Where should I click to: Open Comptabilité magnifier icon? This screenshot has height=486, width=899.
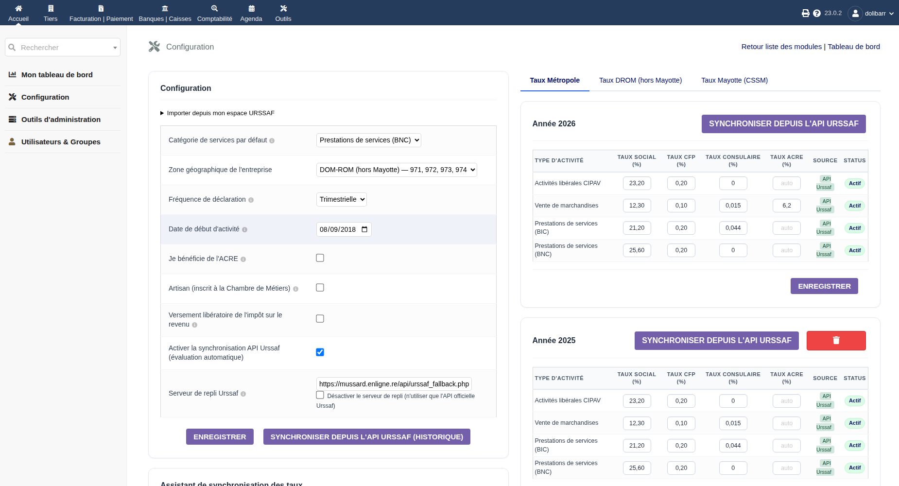point(214,8)
